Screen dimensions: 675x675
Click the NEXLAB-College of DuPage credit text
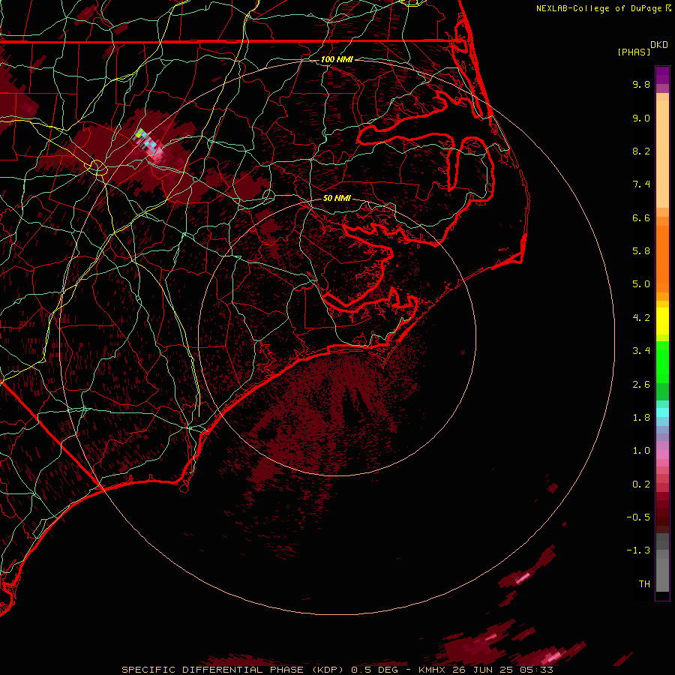point(598,8)
